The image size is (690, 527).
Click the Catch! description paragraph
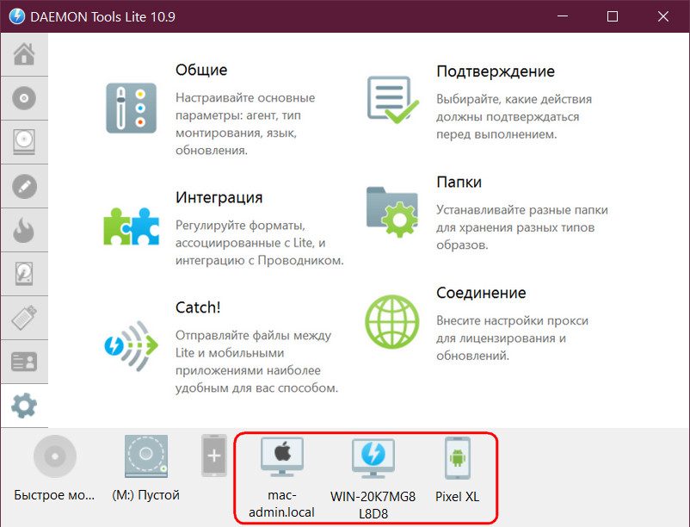257,362
